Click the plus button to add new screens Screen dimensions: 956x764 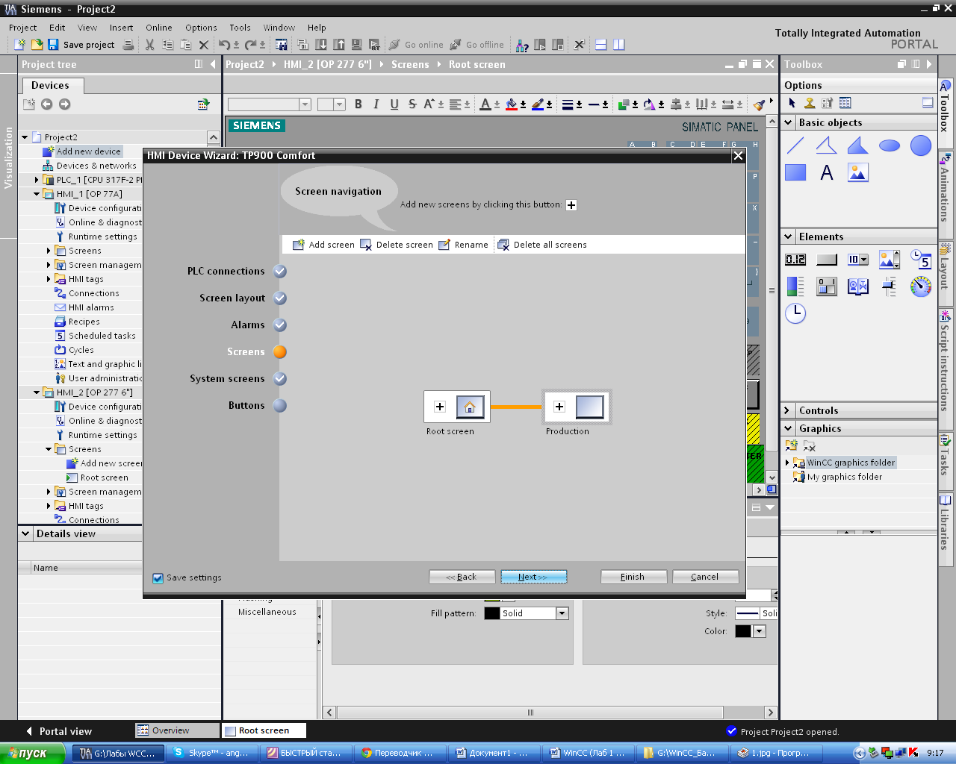coord(571,205)
